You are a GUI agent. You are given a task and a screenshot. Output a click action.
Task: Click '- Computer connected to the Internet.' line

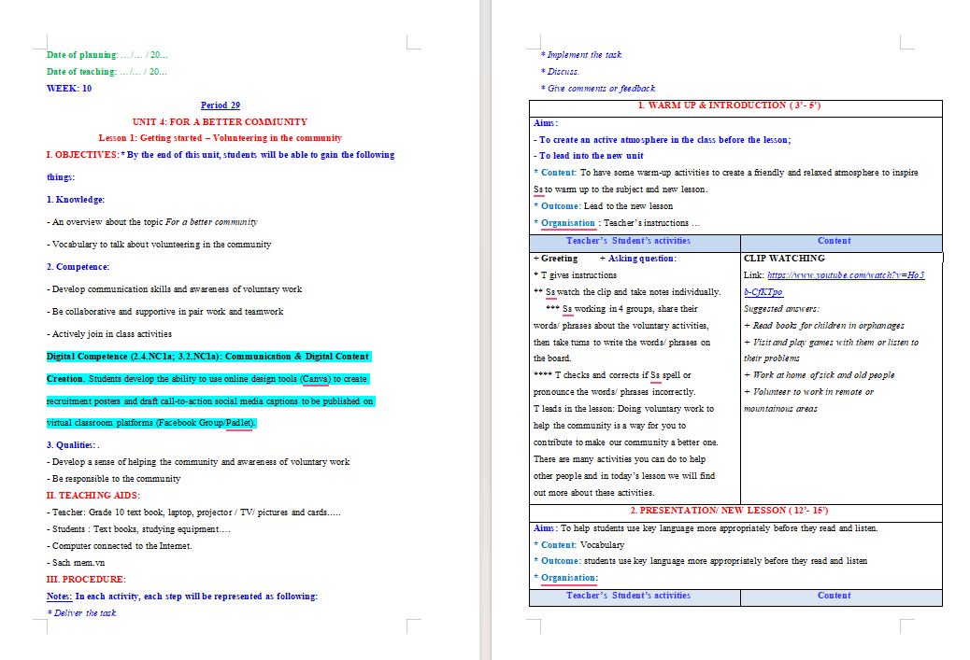pos(120,546)
